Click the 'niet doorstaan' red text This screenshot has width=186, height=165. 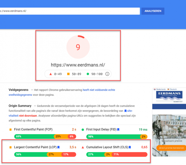[28, 116]
